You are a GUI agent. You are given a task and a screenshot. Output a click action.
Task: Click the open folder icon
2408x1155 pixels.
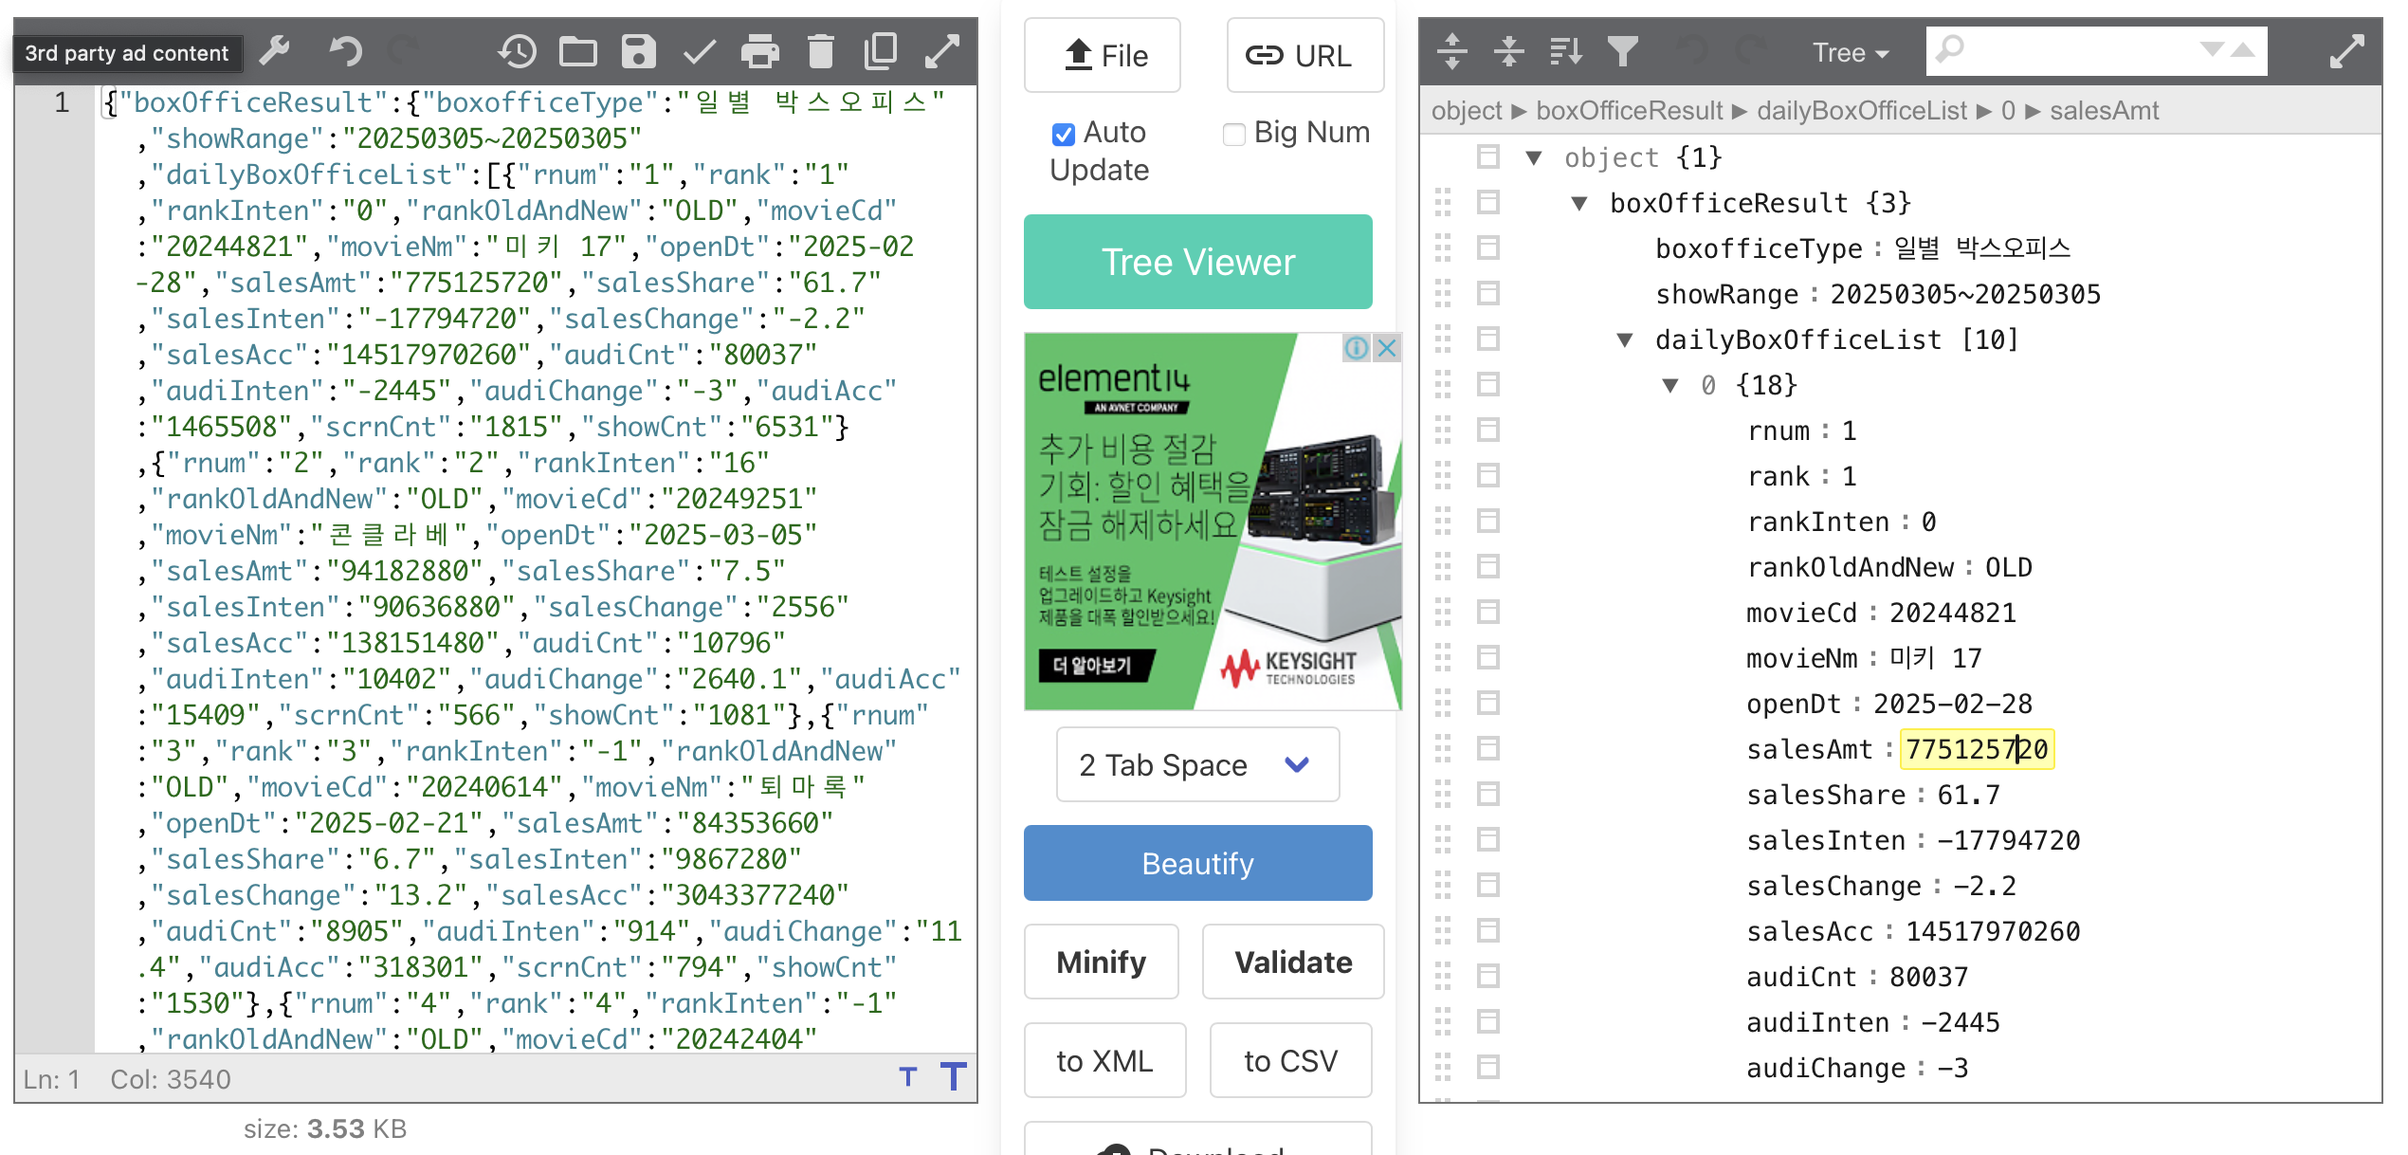(x=577, y=51)
